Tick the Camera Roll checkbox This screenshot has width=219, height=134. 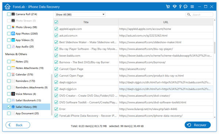point(9,14)
